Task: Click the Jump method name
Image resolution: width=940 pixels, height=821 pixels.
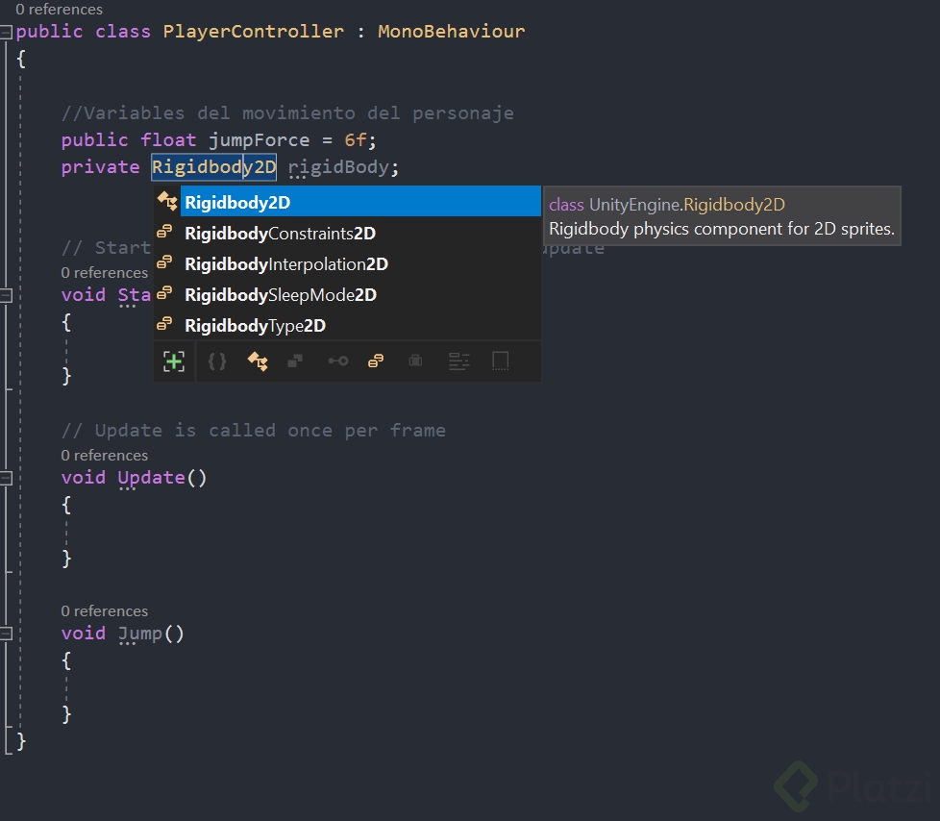Action: [x=140, y=634]
